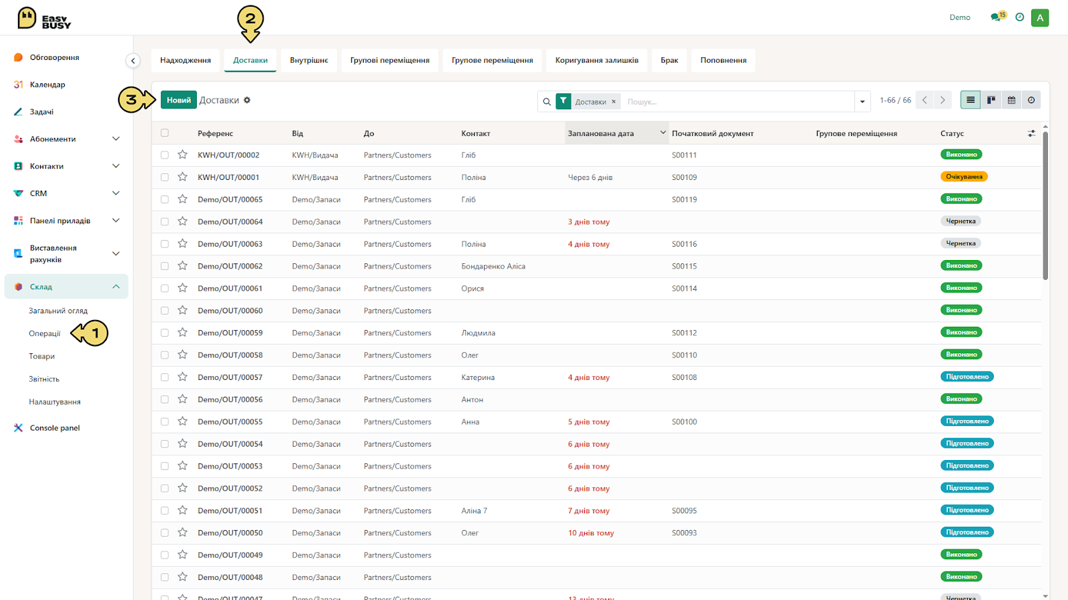
Task: Switch to kanban view
Action: click(x=991, y=100)
